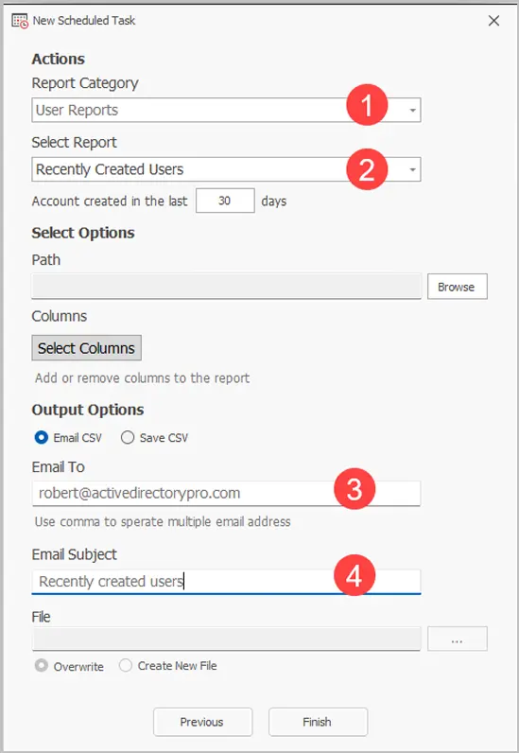Screen dimensions: 519x753
Task: Click the Path input field
Action: (226, 287)
